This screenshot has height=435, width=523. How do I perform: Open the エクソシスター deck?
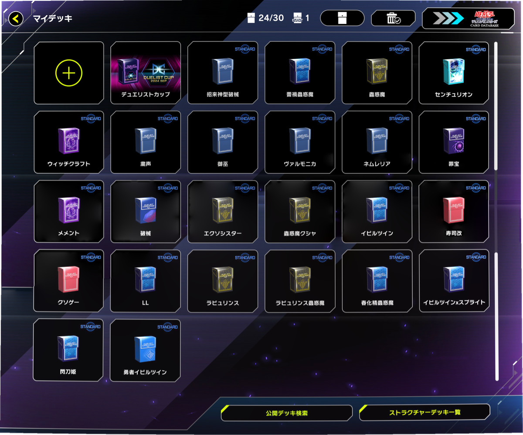click(223, 212)
